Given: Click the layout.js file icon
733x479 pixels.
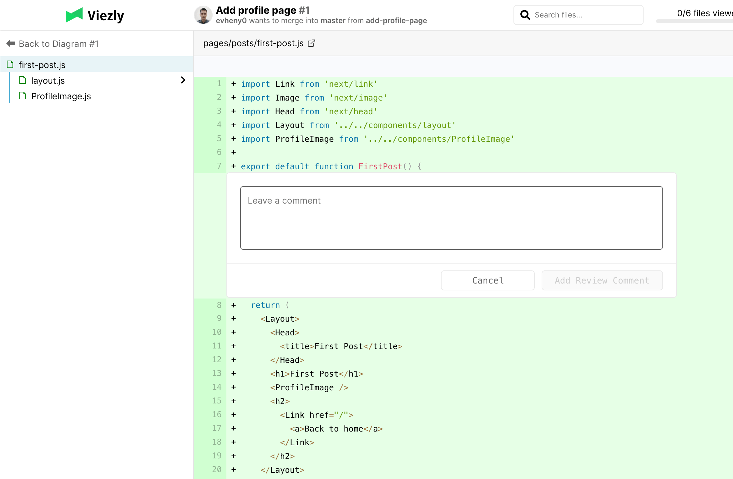Looking at the screenshot, I should pyautogui.click(x=23, y=80).
